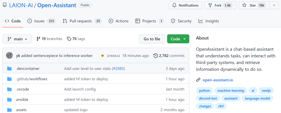Viewport: 281px width, 113px height.
Task: Click the orange commit status dot
Action: (103, 55)
